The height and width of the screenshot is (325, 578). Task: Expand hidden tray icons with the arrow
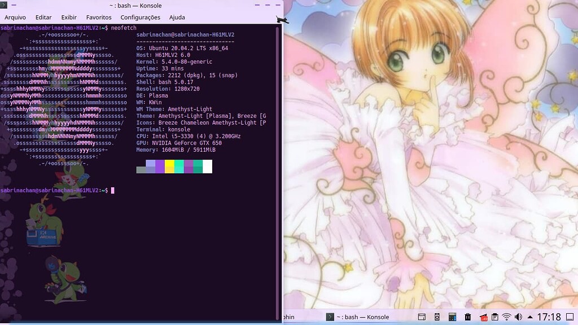point(530,317)
